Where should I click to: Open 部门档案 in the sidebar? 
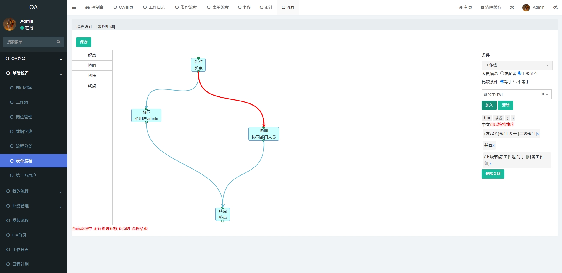click(24, 88)
